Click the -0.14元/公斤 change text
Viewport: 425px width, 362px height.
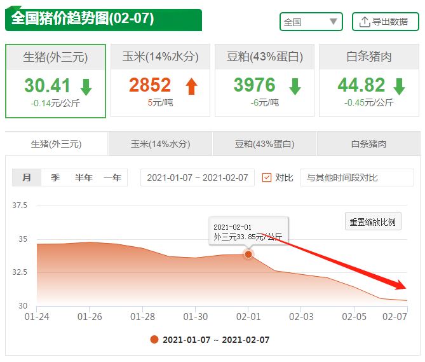tap(55, 103)
